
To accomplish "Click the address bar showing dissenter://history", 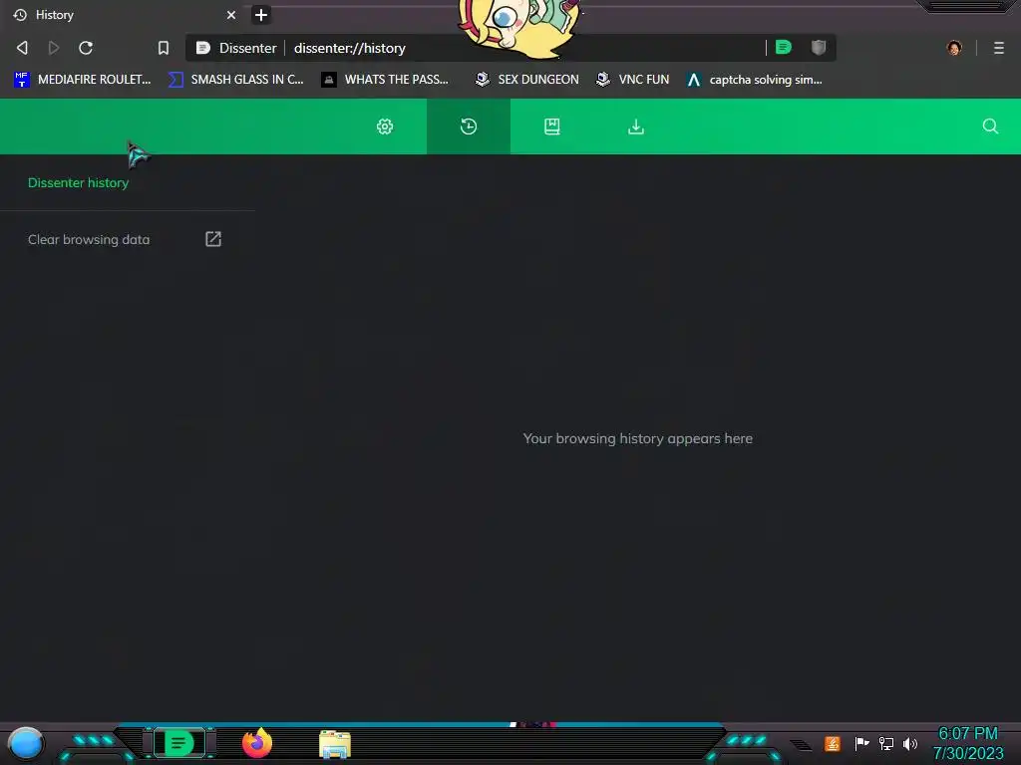I will (x=510, y=48).
